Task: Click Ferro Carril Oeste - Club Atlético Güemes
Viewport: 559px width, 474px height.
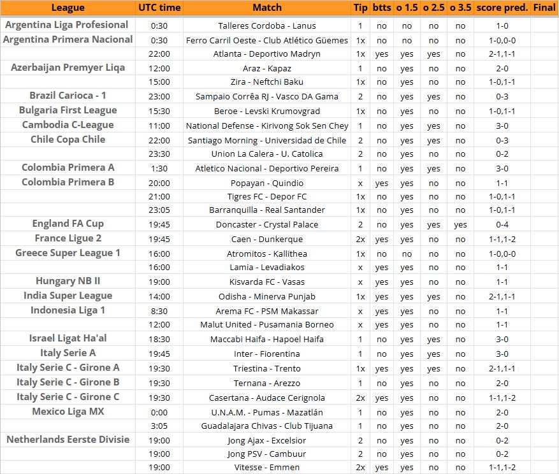Action: point(267,40)
